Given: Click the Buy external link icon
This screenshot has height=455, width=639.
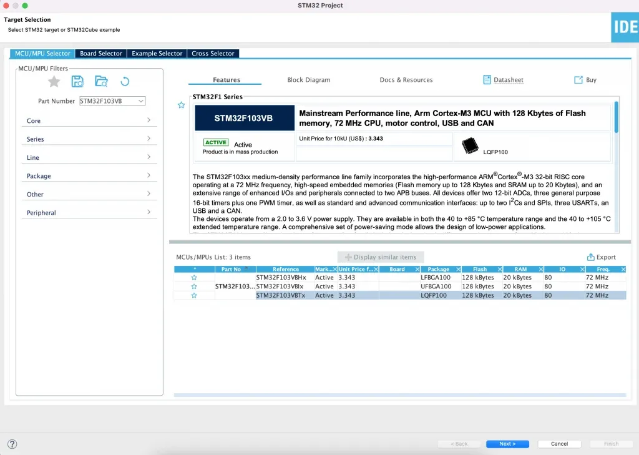Looking at the screenshot, I should pyautogui.click(x=578, y=80).
